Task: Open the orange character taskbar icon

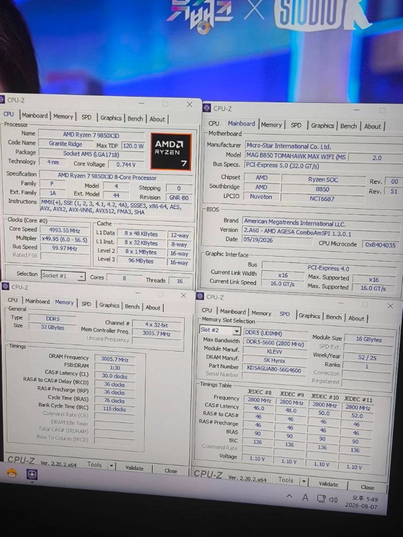Action: click(12, 473)
